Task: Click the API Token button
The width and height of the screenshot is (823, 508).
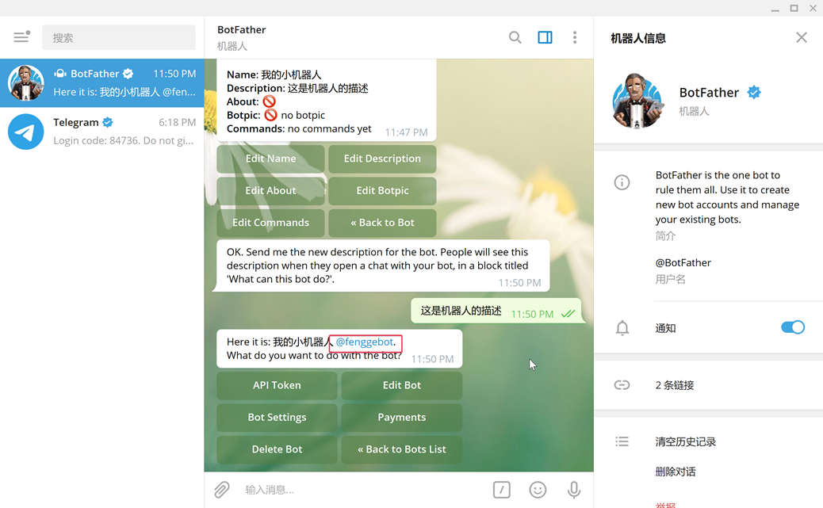Action: [278, 385]
